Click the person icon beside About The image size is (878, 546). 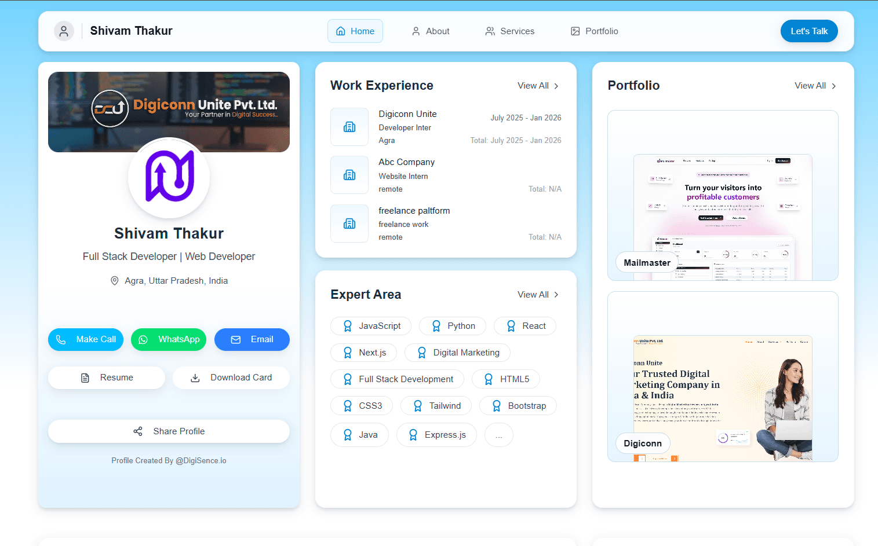(x=416, y=31)
